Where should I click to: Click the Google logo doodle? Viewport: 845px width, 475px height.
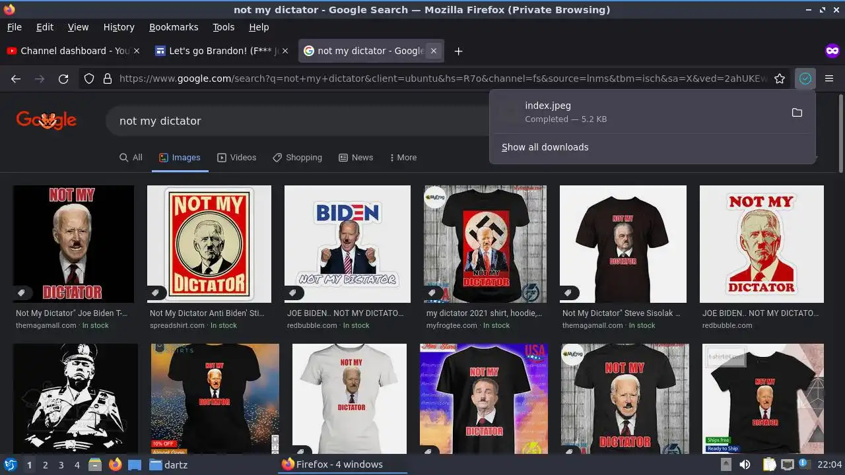[46, 121]
